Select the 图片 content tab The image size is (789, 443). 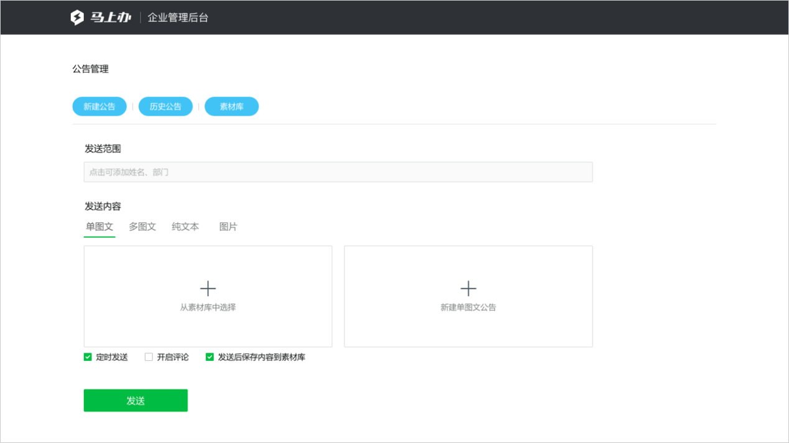228,227
